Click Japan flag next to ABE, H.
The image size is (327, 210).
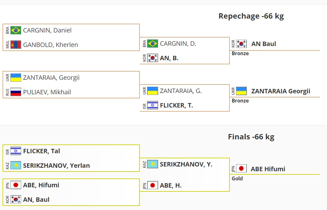(153, 185)
